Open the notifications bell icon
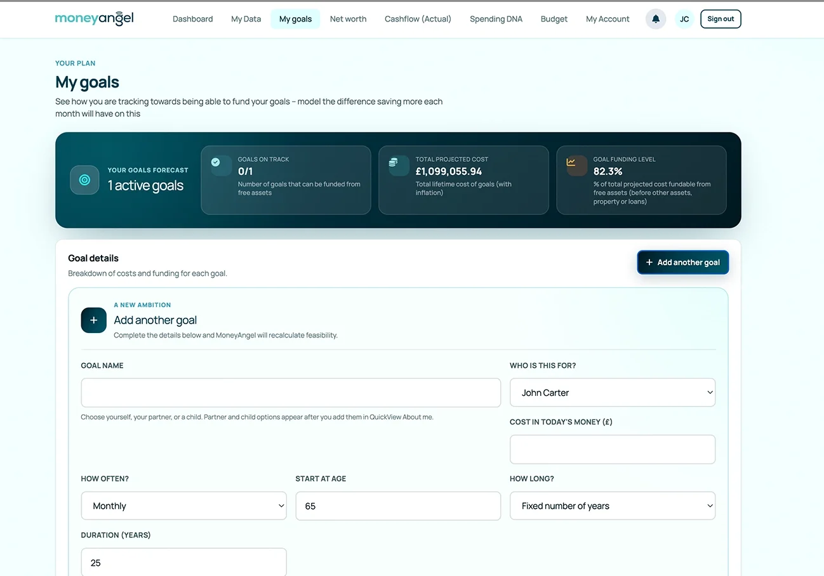 pyautogui.click(x=656, y=19)
